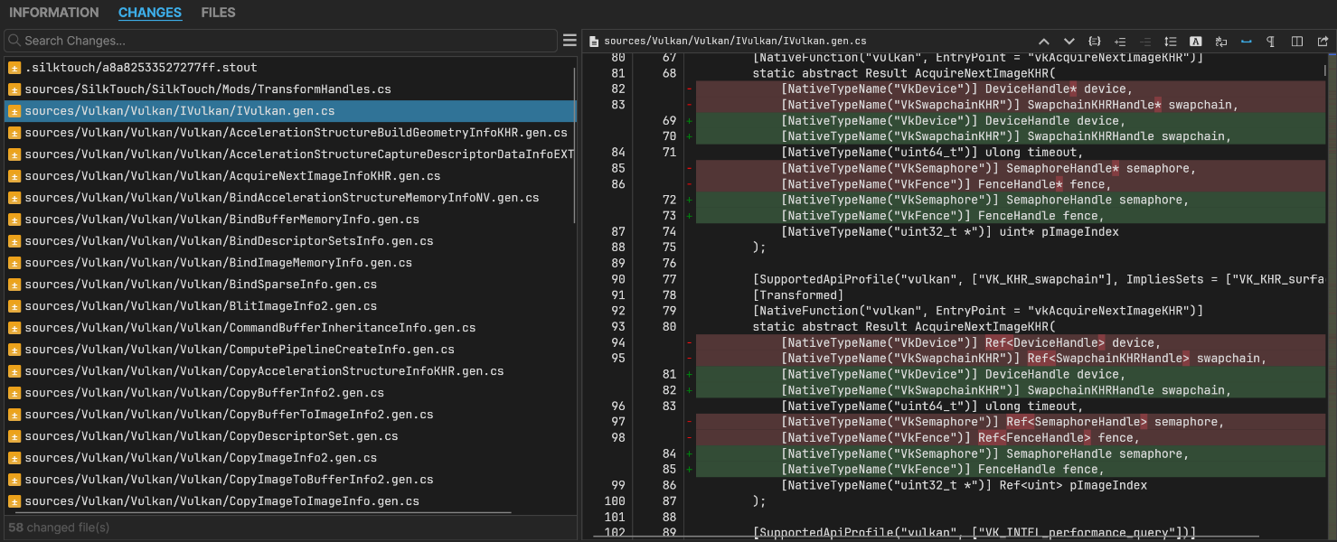
Task: Increase the number of visible context lines
Action: [x=1120, y=42]
